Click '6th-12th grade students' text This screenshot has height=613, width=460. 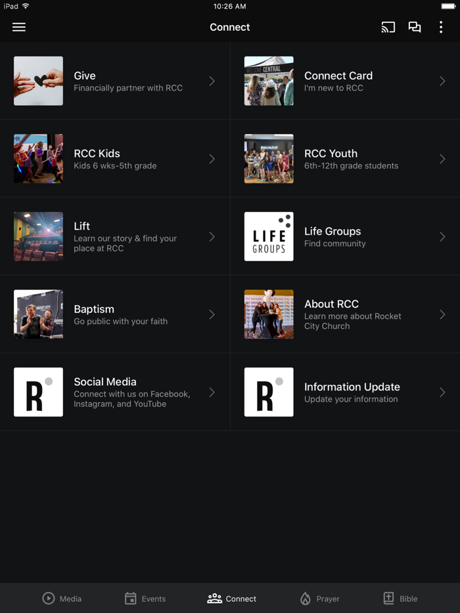click(351, 166)
